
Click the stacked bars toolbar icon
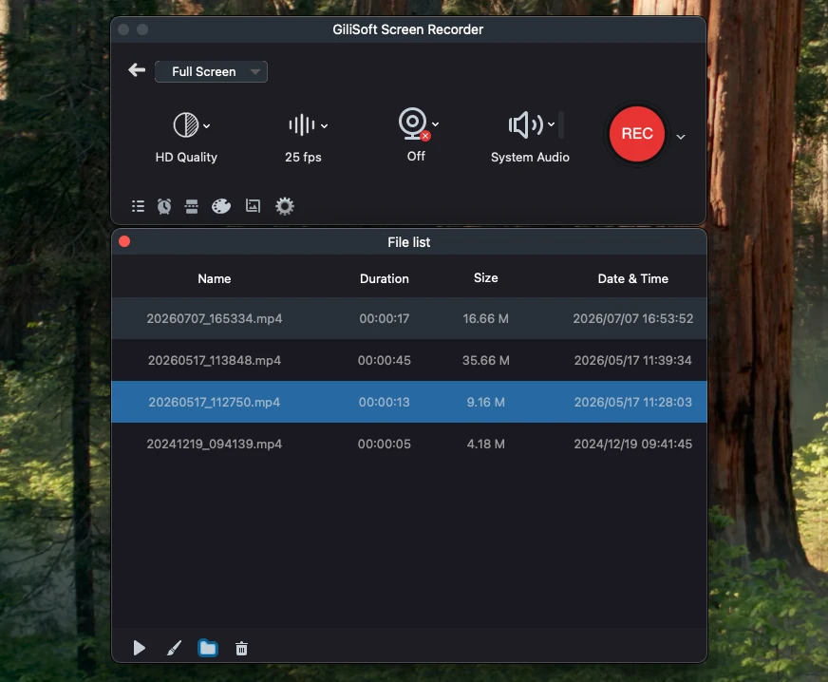[x=192, y=206]
